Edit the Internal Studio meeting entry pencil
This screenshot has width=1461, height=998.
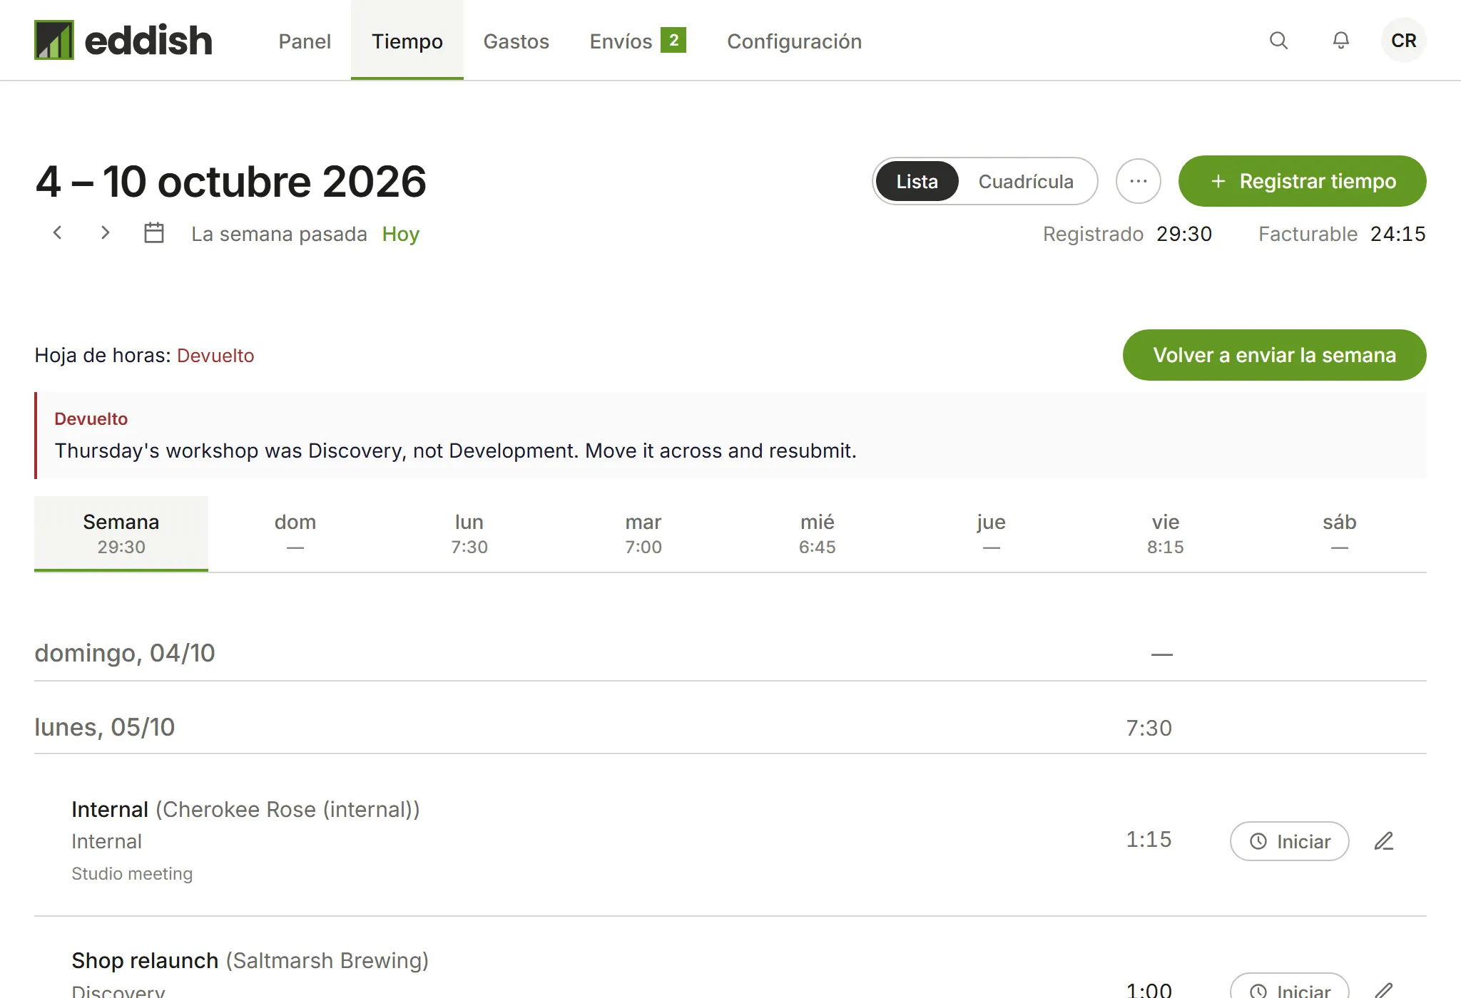(x=1384, y=841)
